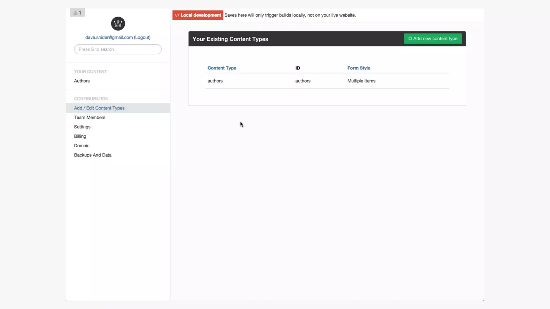Focus the Press S to search field
This screenshot has height=309, width=550.
point(118,49)
